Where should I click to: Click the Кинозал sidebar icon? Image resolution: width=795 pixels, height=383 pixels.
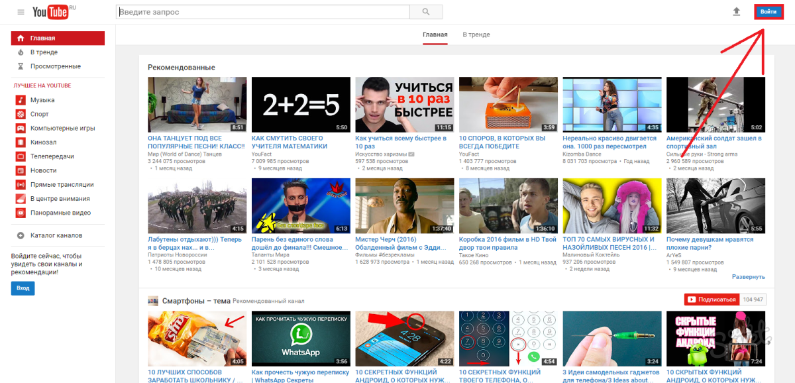click(21, 142)
